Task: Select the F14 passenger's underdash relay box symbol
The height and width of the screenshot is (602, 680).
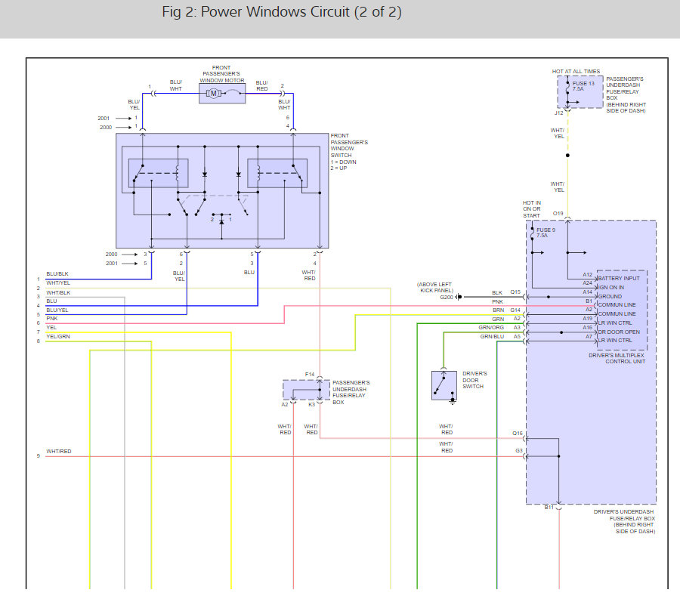Action: click(307, 390)
